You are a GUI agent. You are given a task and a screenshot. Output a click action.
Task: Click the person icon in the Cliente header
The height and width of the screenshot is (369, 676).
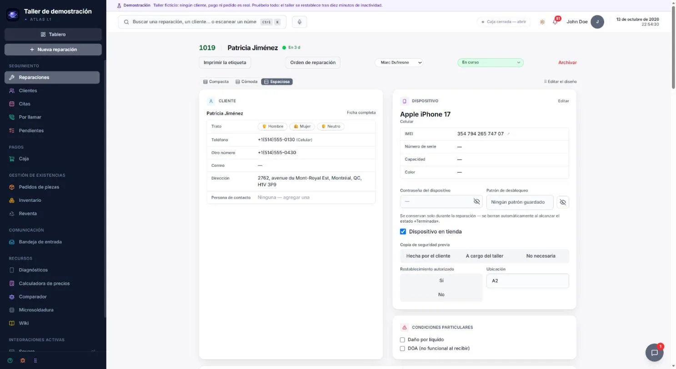[x=211, y=101]
